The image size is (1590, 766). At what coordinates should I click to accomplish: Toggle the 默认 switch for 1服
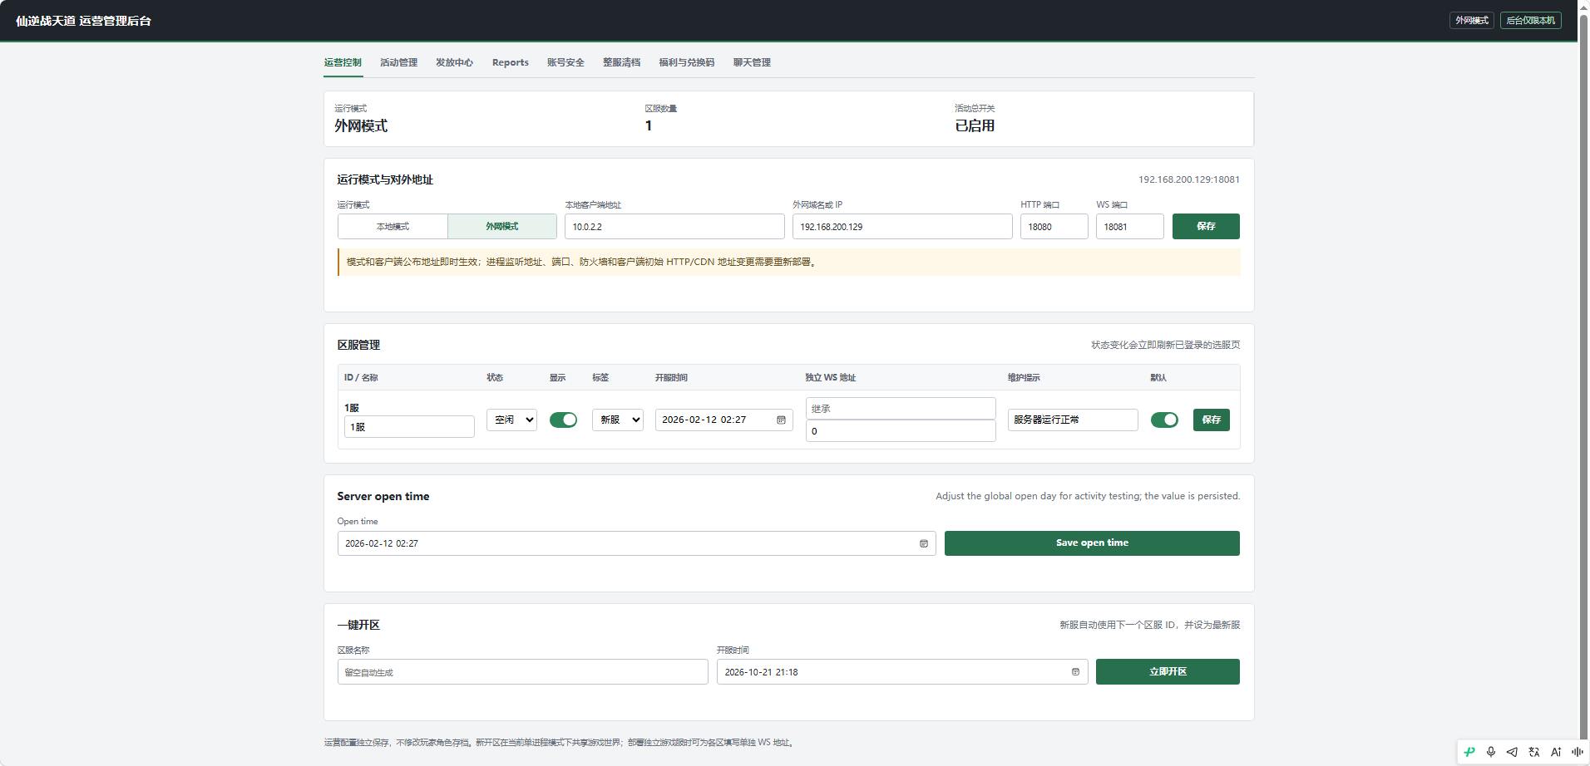click(1164, 420)
